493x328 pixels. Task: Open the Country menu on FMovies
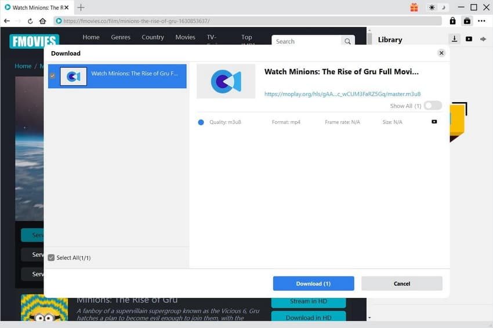tap(153, 37)
